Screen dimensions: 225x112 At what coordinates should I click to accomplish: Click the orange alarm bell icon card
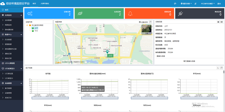coord(130,13)
